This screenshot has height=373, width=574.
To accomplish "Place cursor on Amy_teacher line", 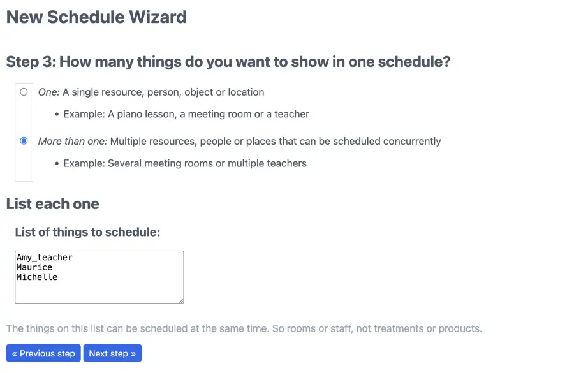I will coord(45,258).
